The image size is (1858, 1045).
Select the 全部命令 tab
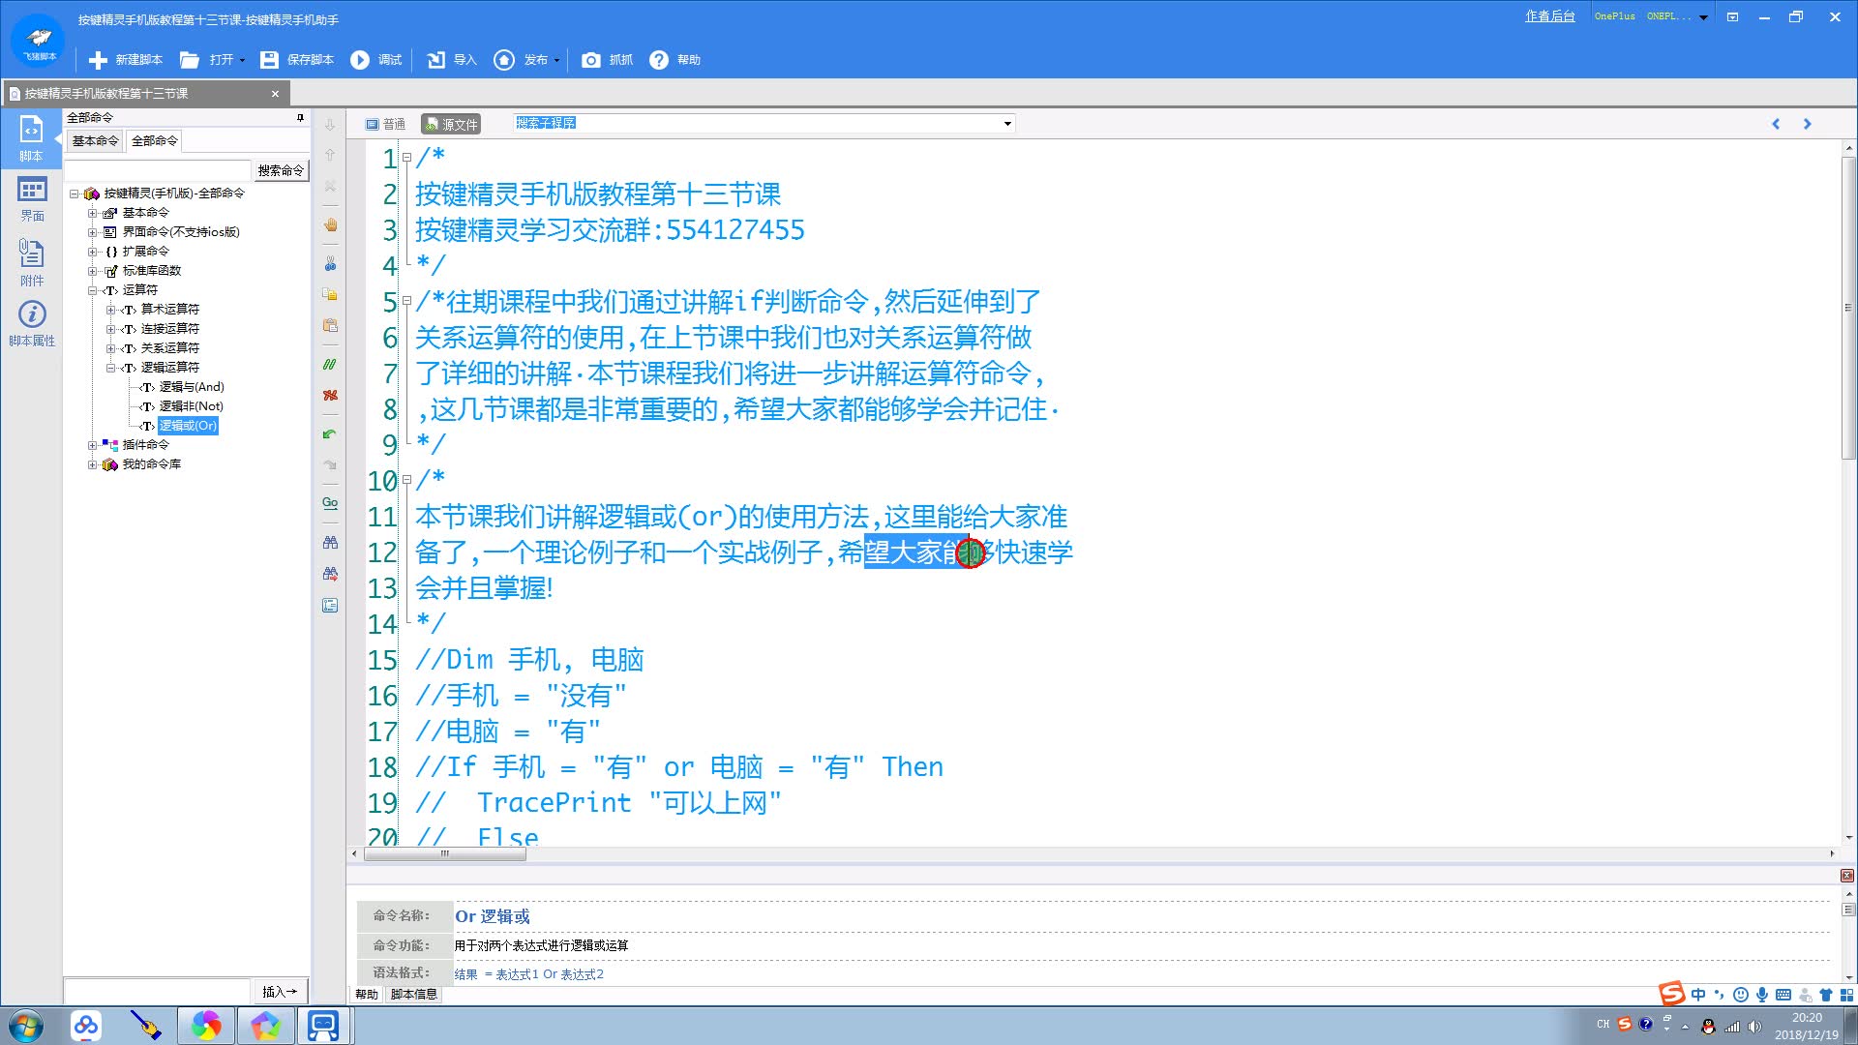coord(155,141)
